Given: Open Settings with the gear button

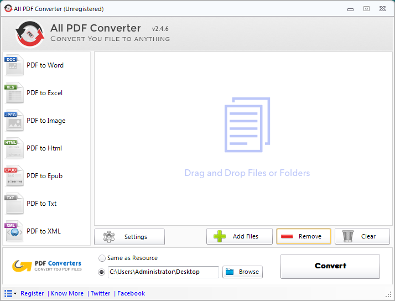Looking at the screenshot, I should tap(129, 237).
